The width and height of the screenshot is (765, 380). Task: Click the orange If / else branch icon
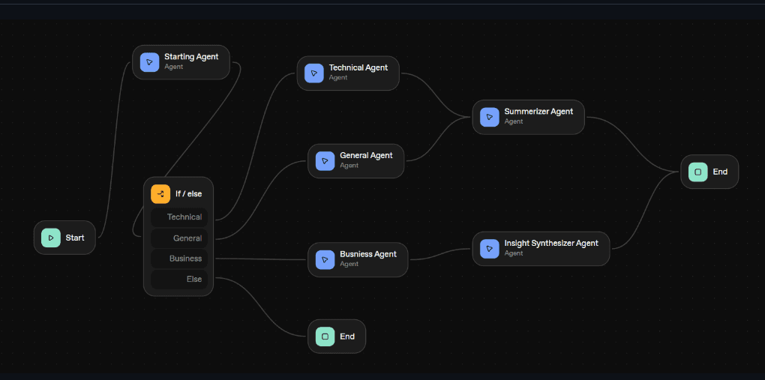pos(160,193)
